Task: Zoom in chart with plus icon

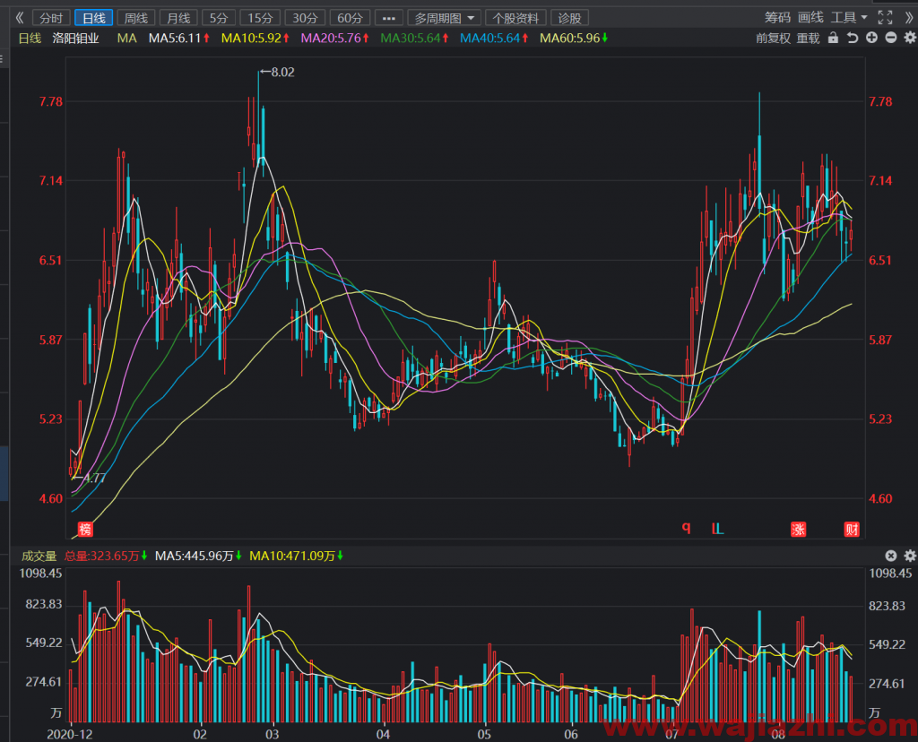Action: (x=871, y=38)
